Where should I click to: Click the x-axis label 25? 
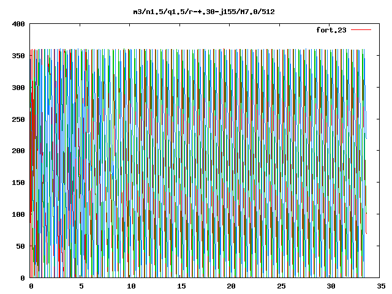tap(281, 286)
